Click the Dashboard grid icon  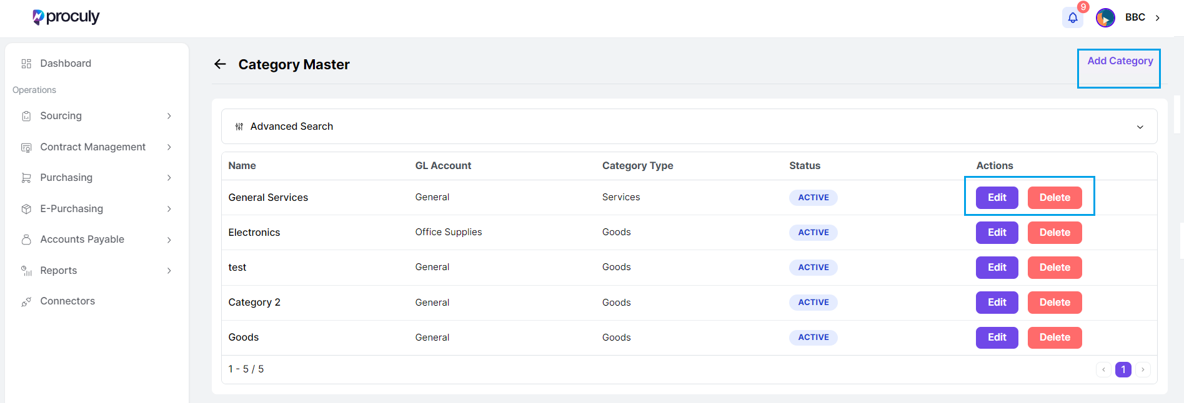pos(26,64)
